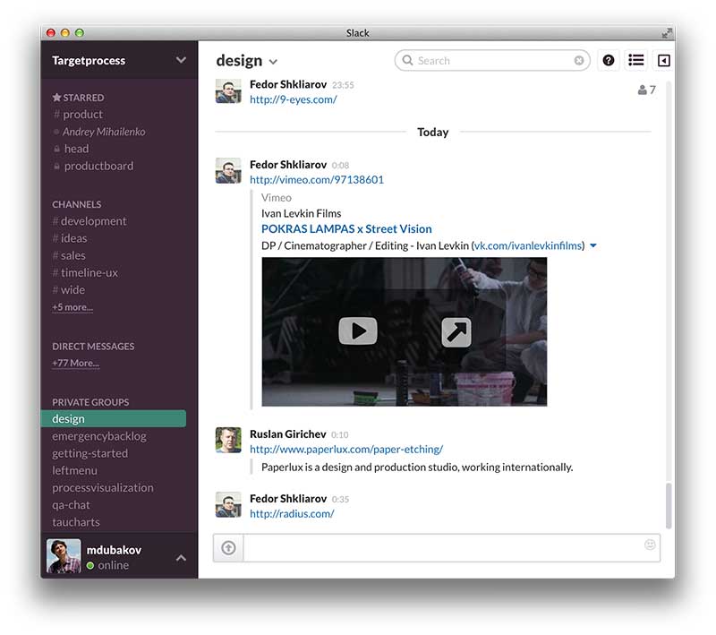Expand the Targetprocess team menu

pos(181,60)
